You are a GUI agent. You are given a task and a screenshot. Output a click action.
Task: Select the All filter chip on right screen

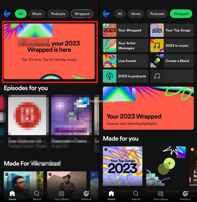point(120,14)
